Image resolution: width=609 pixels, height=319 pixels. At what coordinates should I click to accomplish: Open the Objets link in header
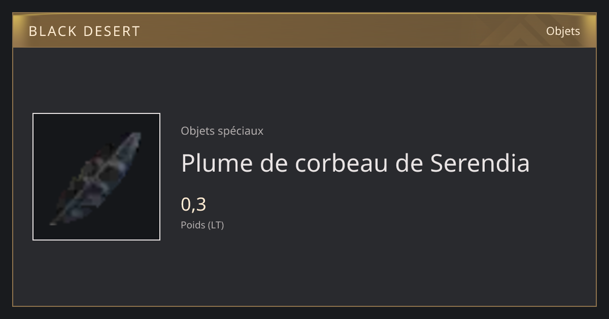[563, 31]
